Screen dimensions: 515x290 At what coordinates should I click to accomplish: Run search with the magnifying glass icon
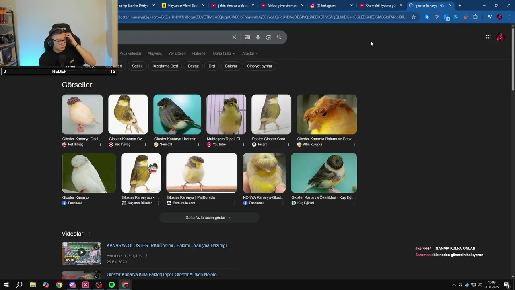[279, 37]
